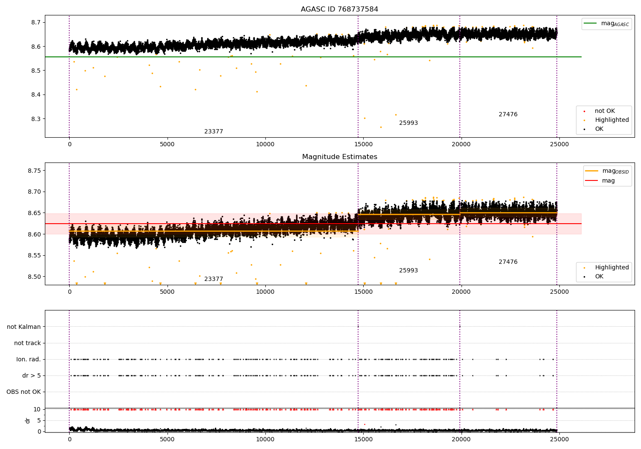Image resolution: width=641 pixels, height=449 pixels.
Task: Click the 'dr > 5' row label
Action: [32, 376]
